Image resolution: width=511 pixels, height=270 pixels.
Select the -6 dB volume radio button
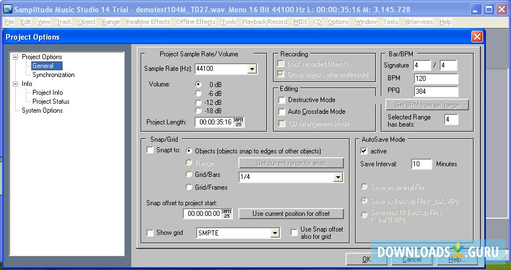(x=198, y=94)
